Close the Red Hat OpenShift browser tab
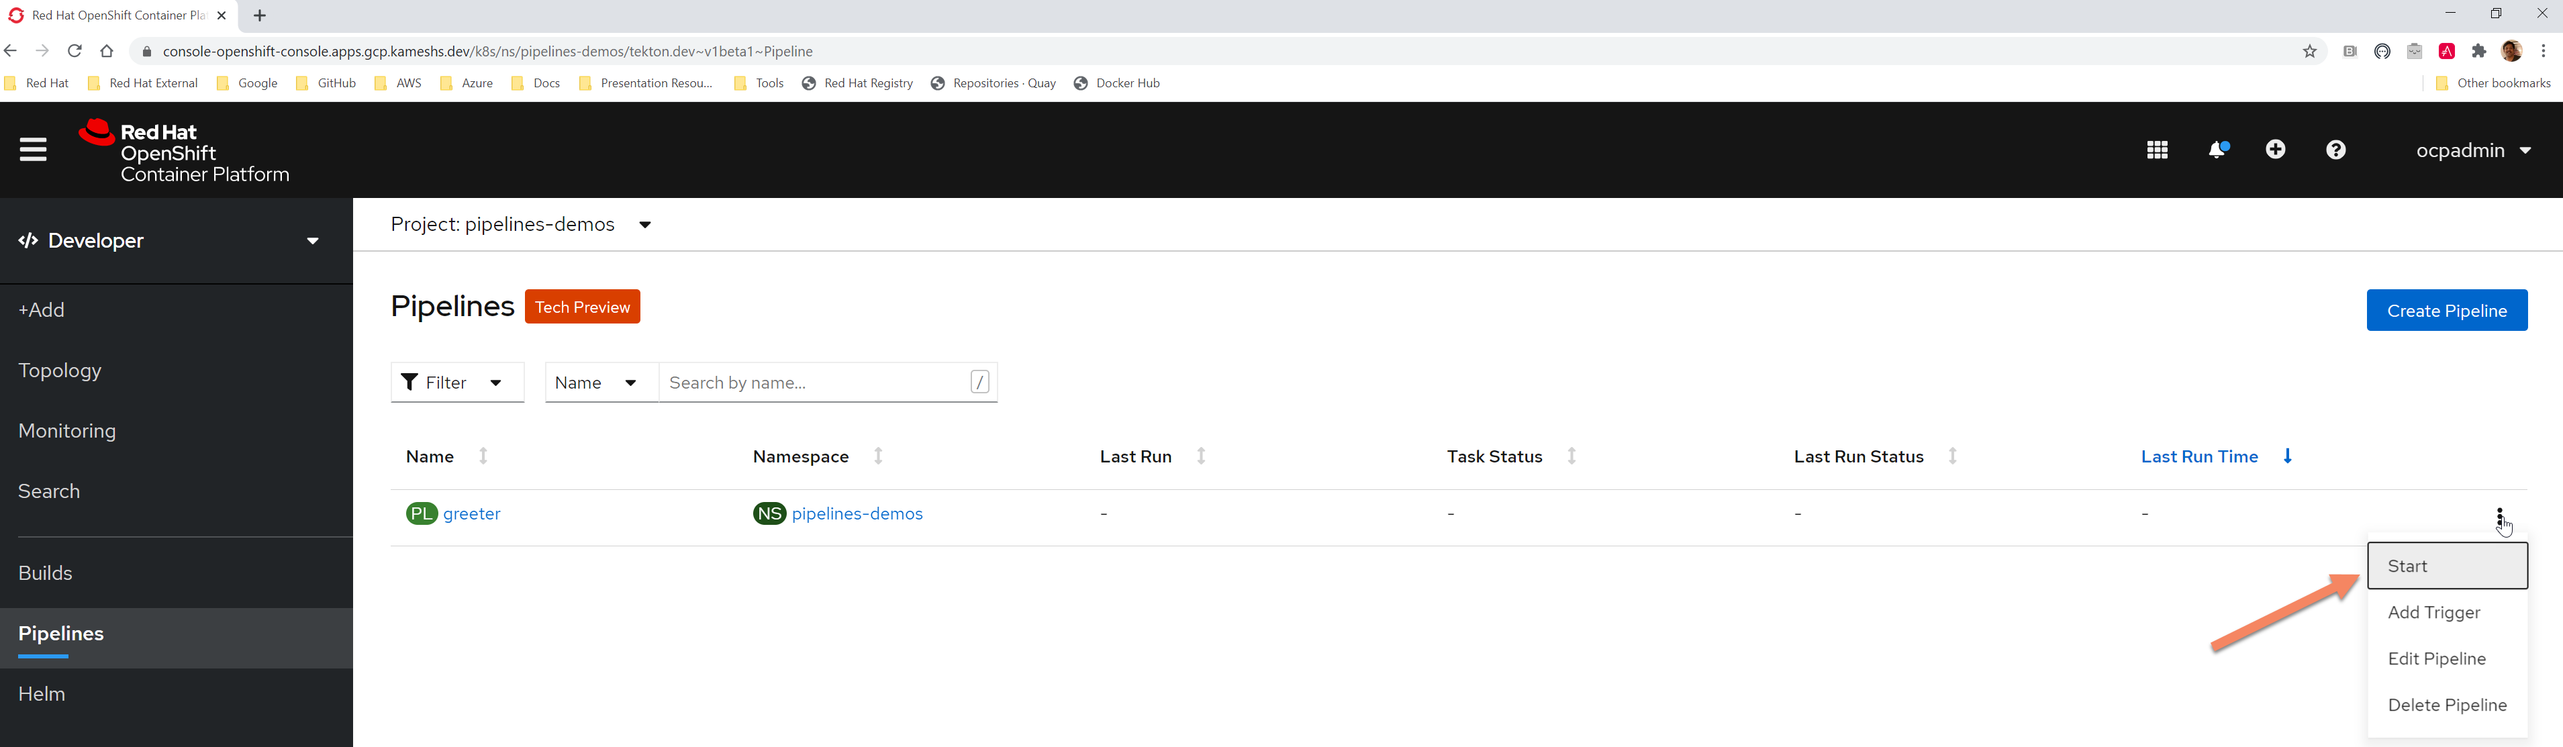The image size is (2563, 747). [221, 16]
